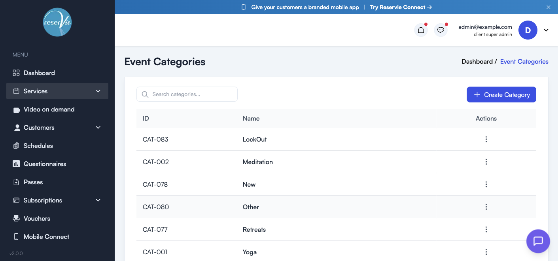Click the v2.0.0 version label
The width and height of the screenshot is (558, 261).
click(x=16, y=253)
